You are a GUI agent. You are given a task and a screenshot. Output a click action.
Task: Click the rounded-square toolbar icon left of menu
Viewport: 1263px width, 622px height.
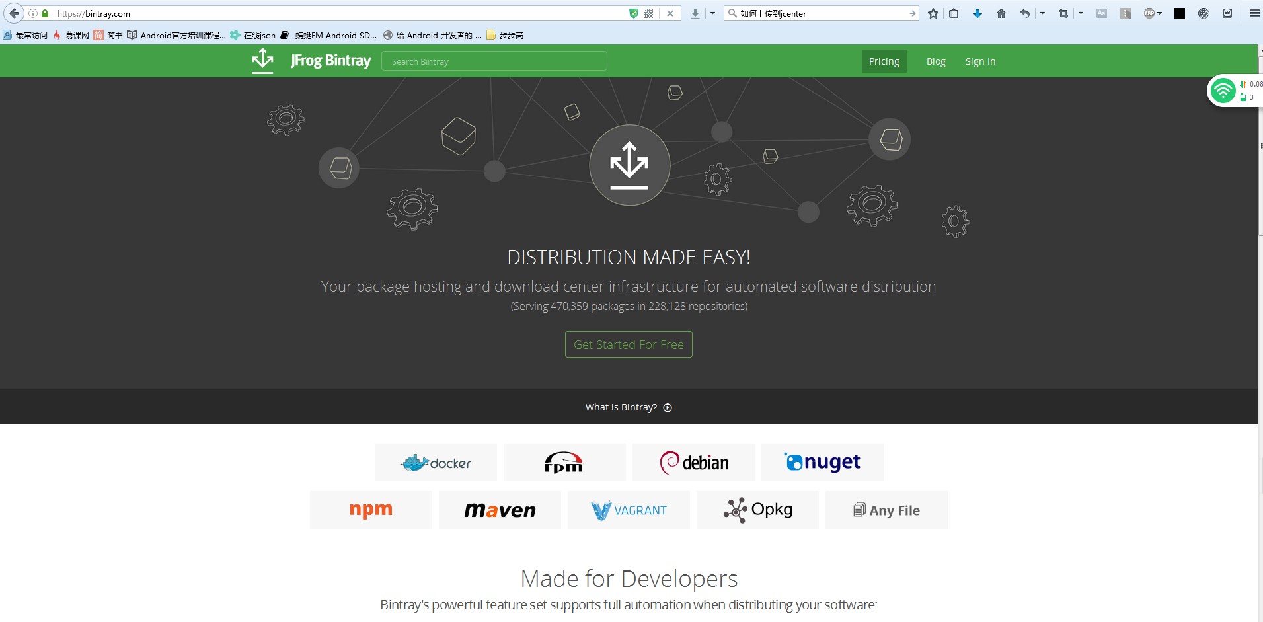(1227, 13)
